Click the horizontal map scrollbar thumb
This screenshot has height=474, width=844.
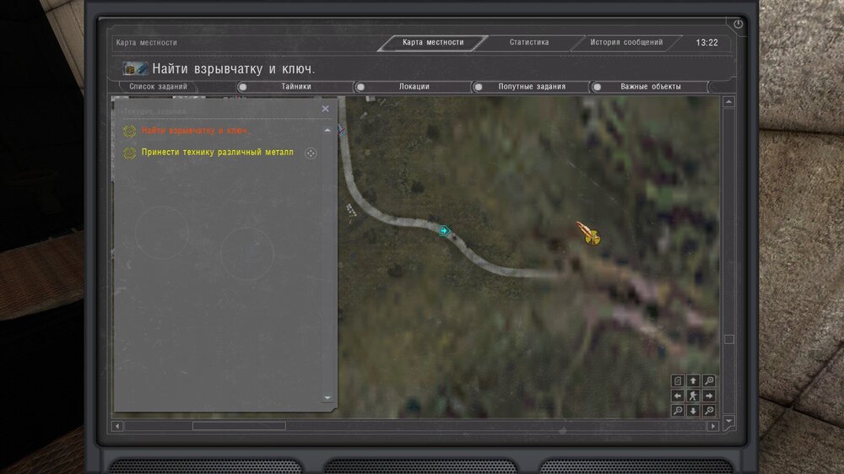tap(239, 426)
